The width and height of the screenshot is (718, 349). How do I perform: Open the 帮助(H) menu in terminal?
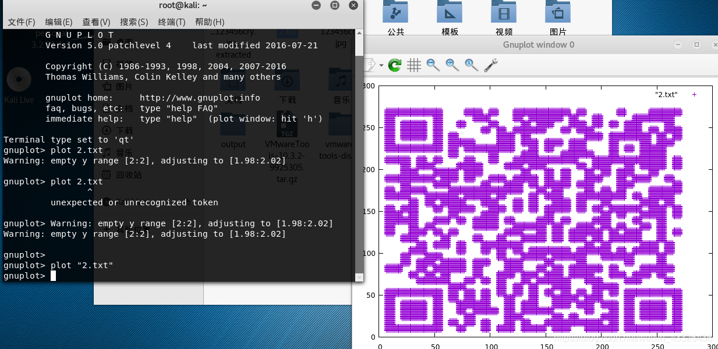pyautogui.click(x=210, y=22)
